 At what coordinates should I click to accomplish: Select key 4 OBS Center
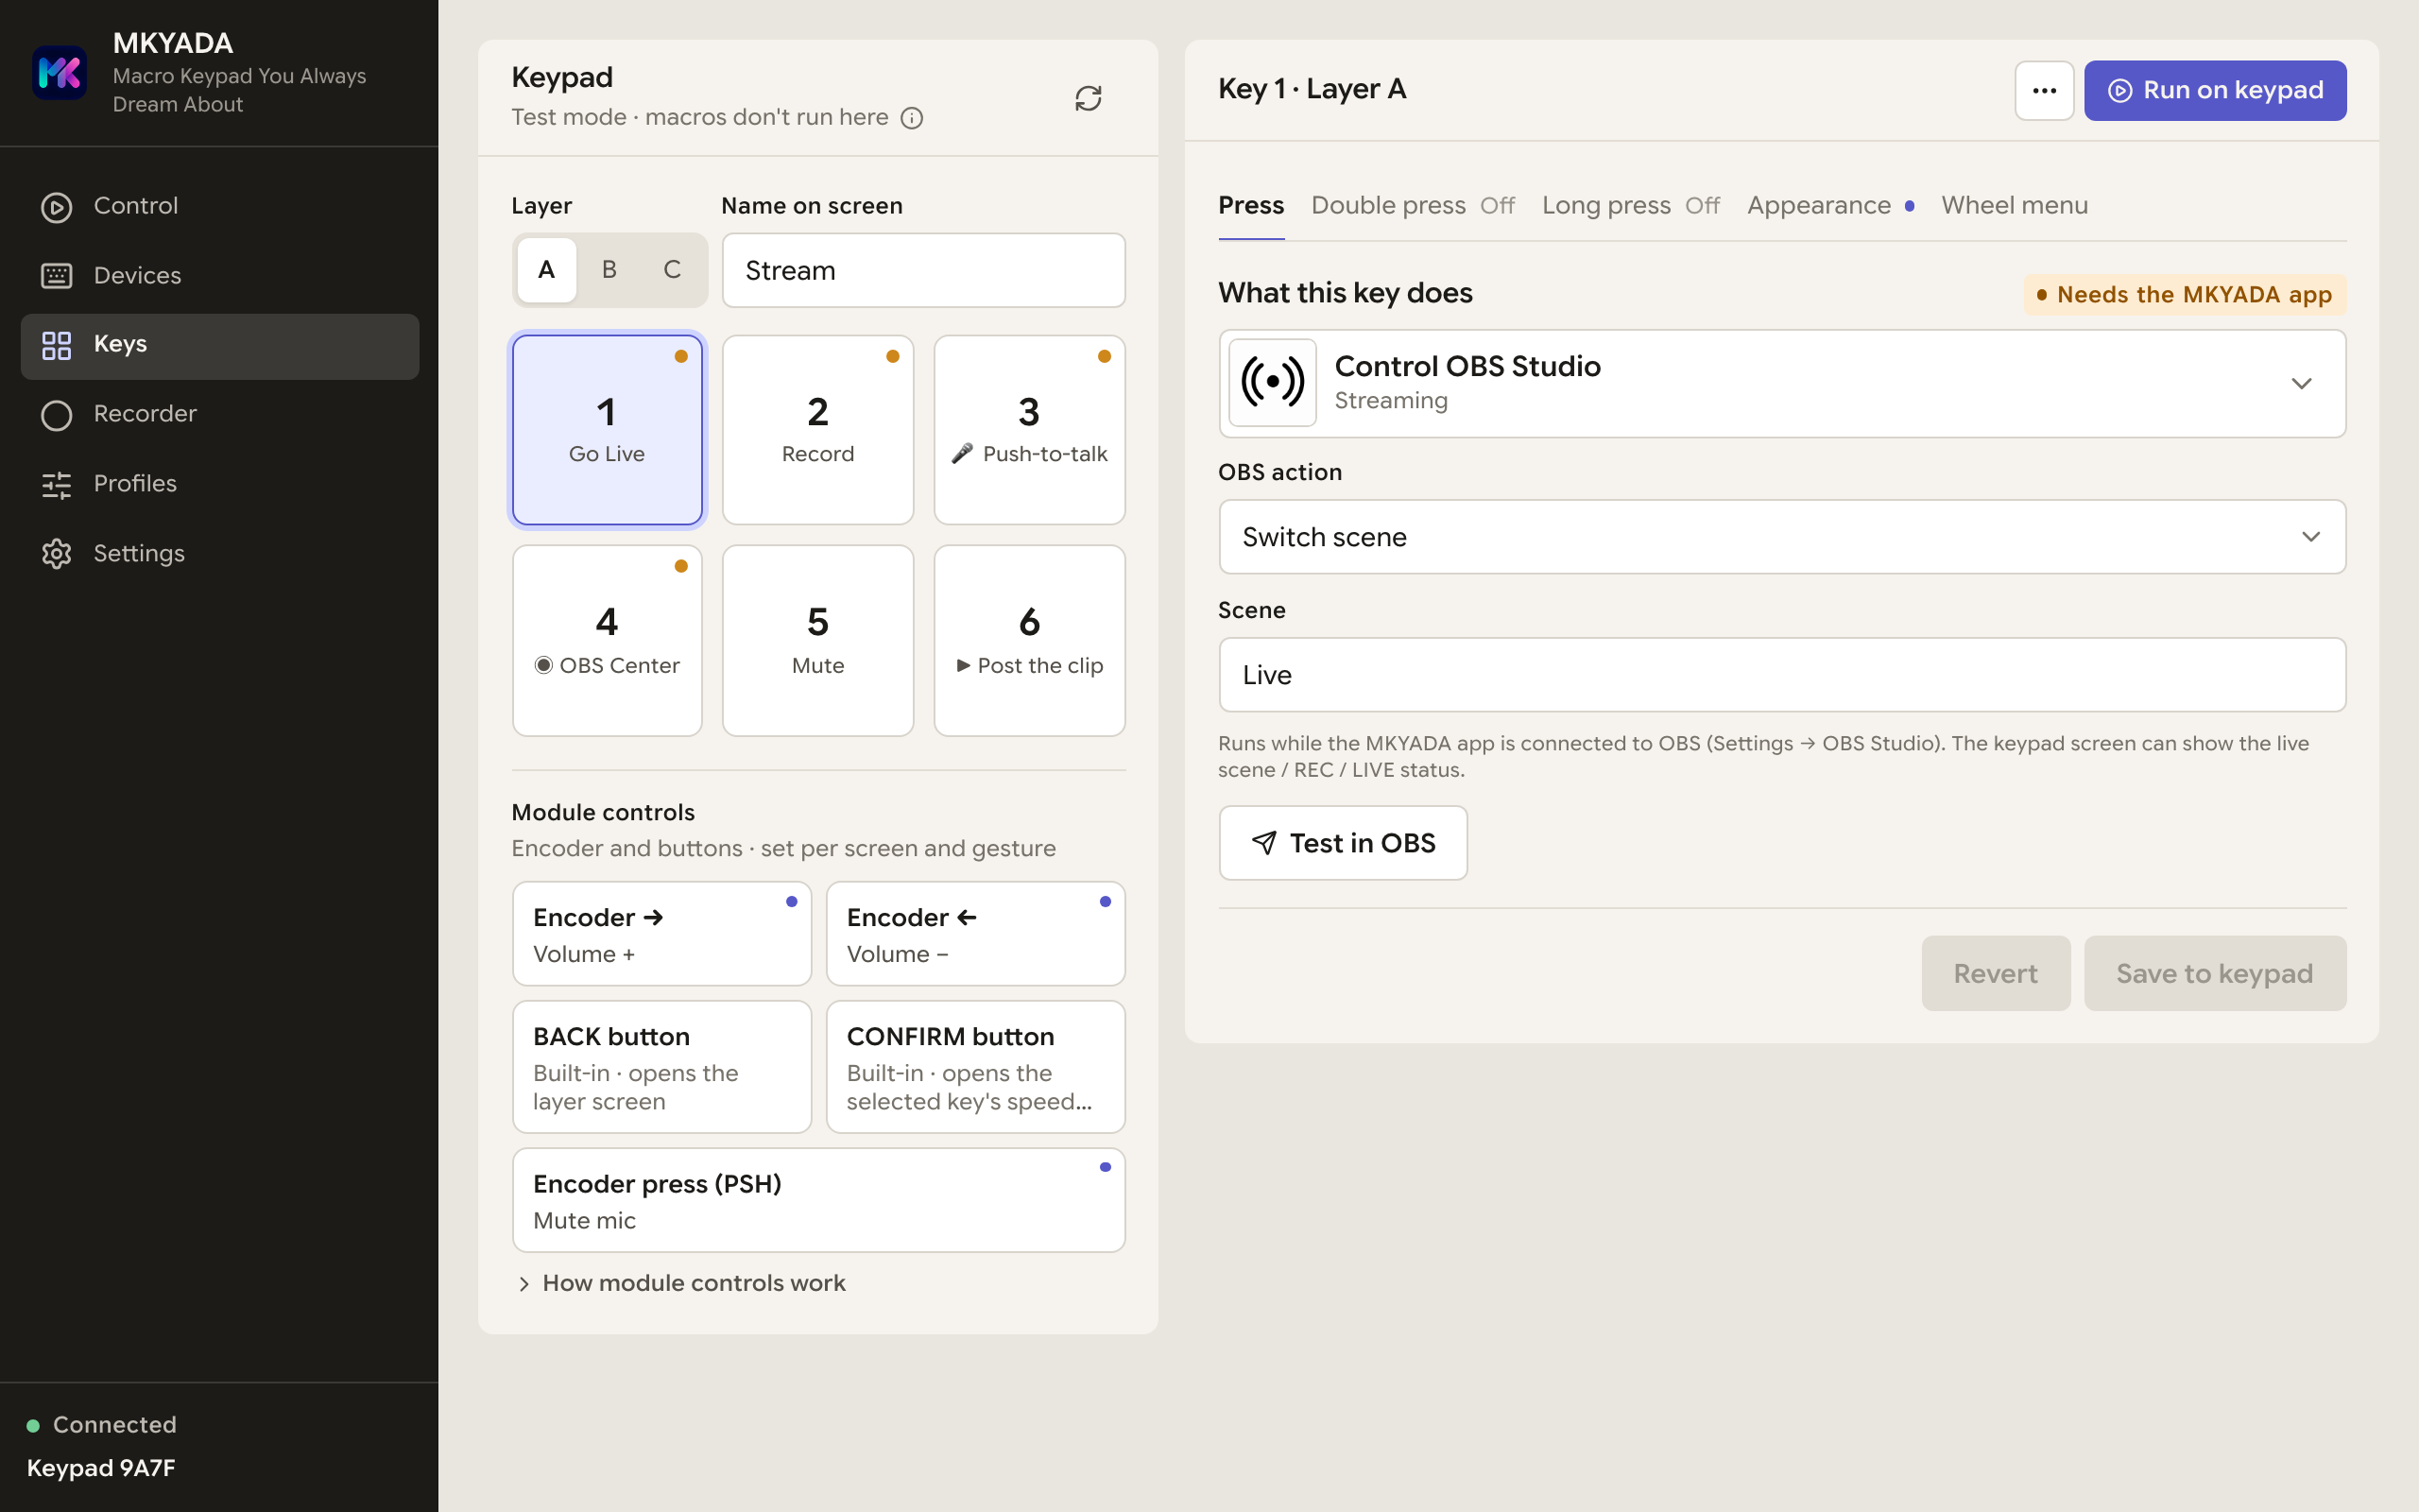click(x=607, y=641)
